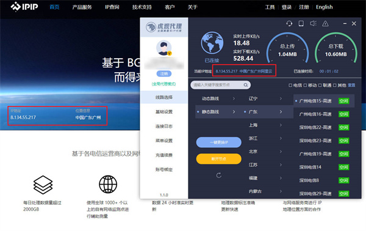Click the 总上传 upload gauge
The width and height of the screenshot is (366, 231).
(x=287, y=48)
